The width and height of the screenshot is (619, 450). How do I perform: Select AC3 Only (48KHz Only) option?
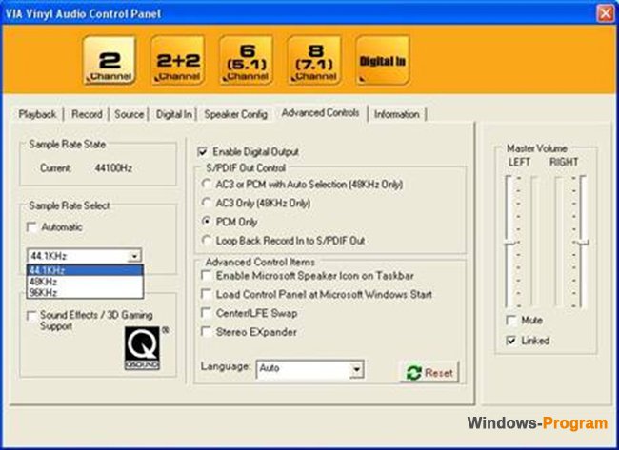(207, 203)
